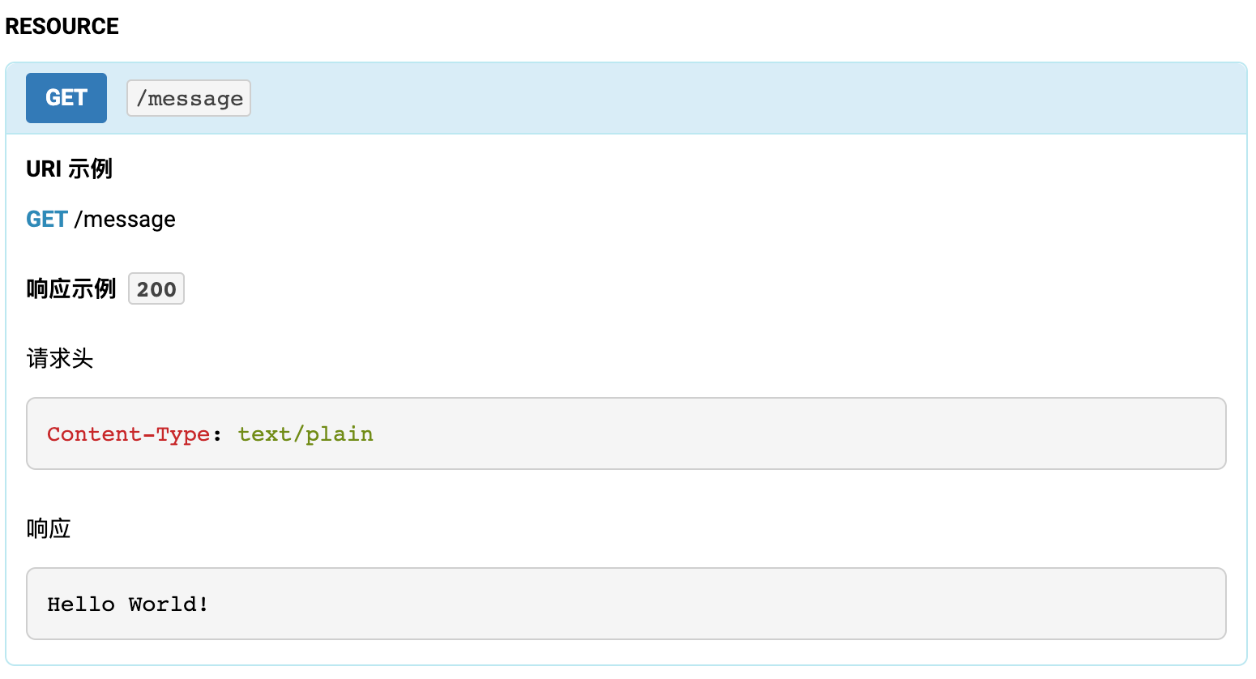Click the word World! in response body

pos(169,604)
